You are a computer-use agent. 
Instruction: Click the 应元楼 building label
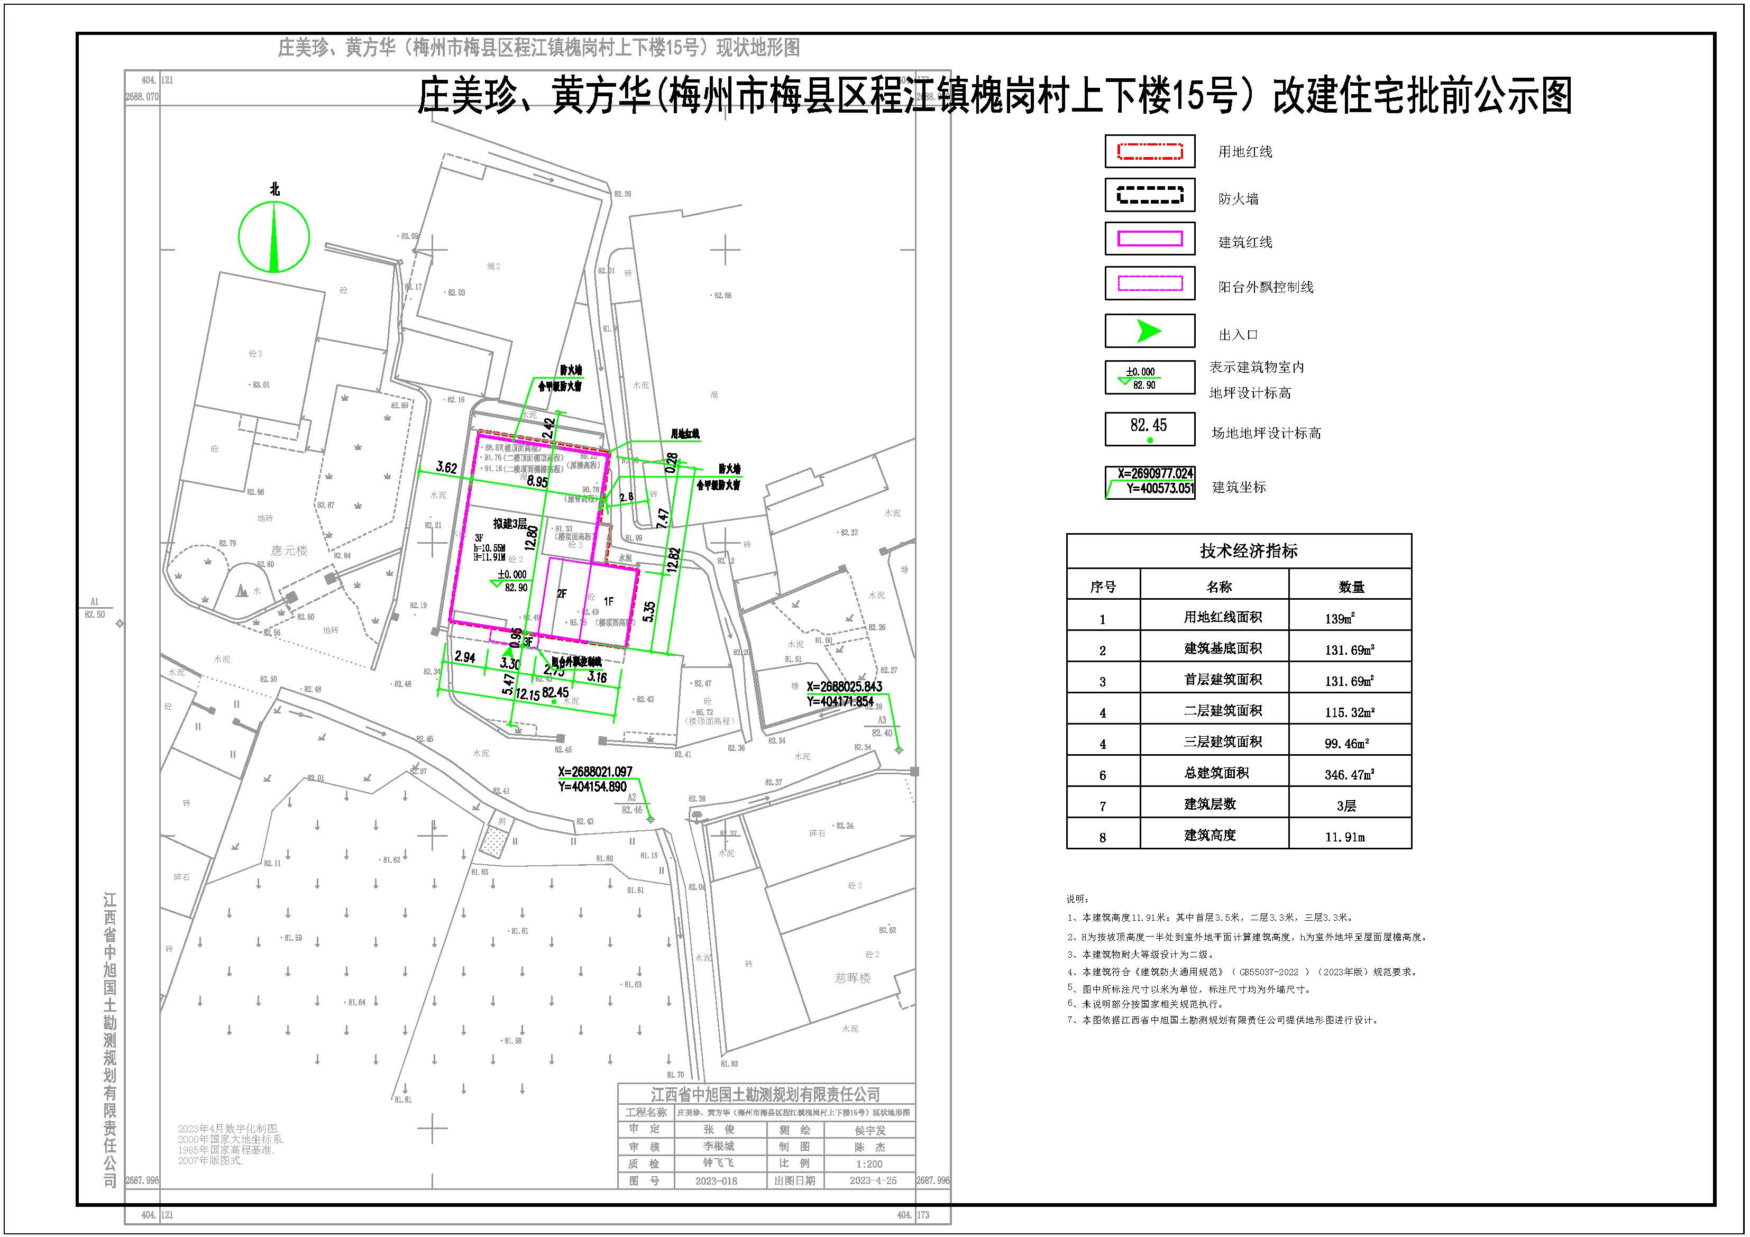click(x=289, y=551)
